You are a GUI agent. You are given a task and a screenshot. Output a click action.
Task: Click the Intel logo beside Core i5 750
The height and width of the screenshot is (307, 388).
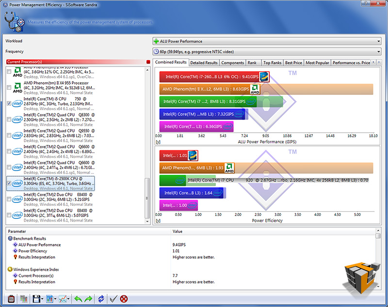[x=17, y=104]
